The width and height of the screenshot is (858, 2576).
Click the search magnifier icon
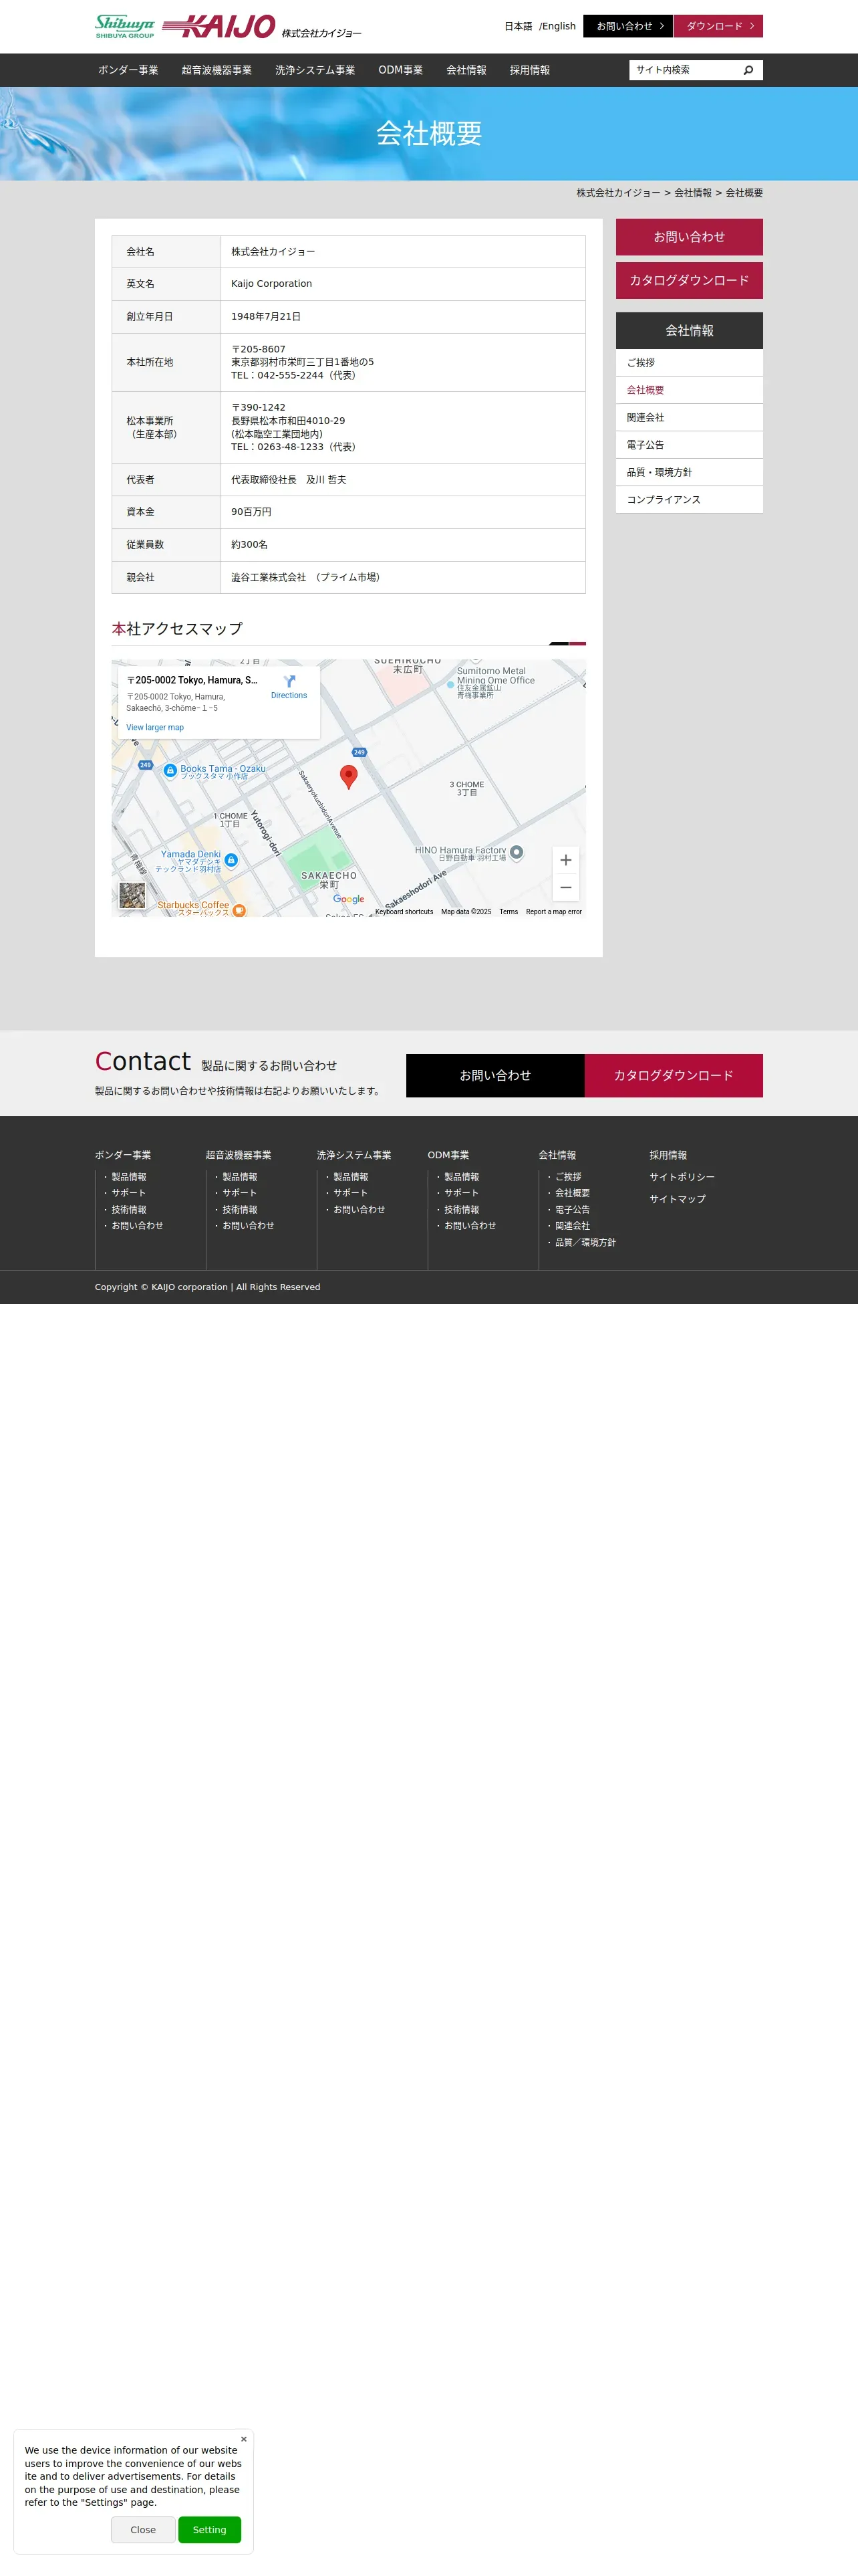(748, 70)
